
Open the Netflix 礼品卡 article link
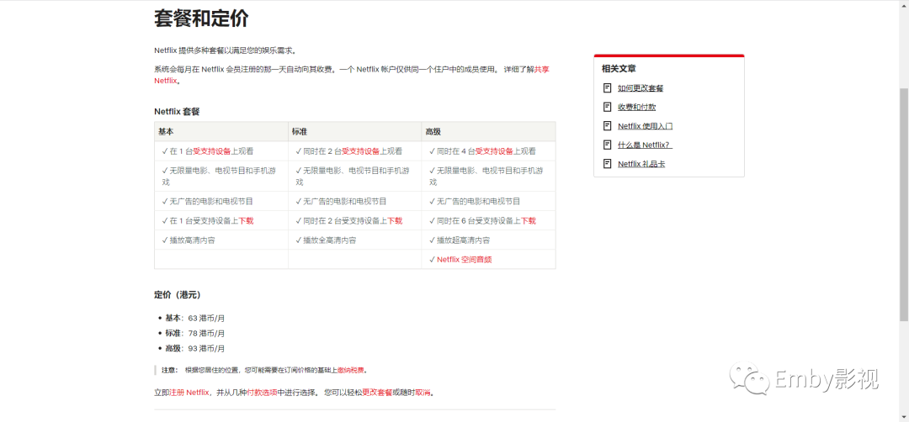(x=641, y=164)
